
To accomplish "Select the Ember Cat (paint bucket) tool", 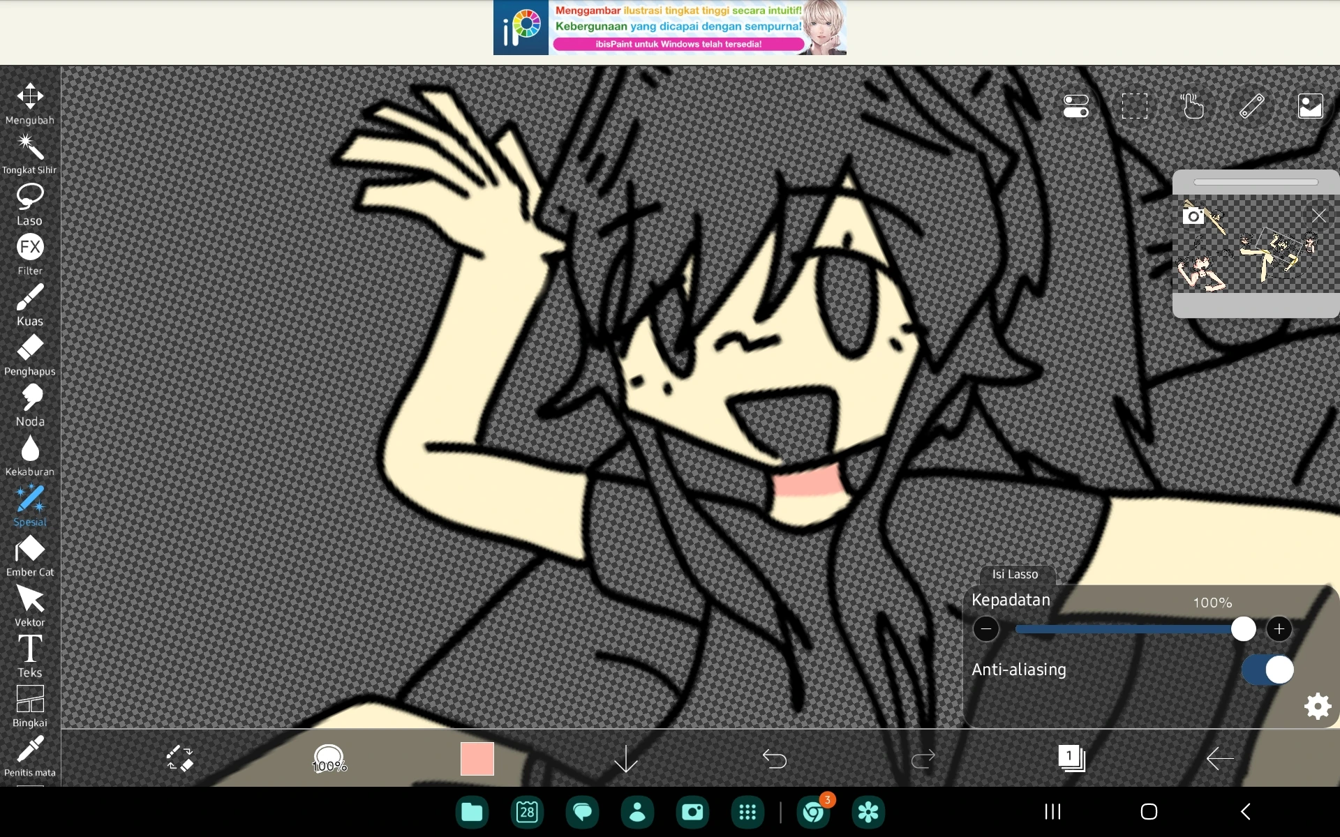I will tap(29, 551).
